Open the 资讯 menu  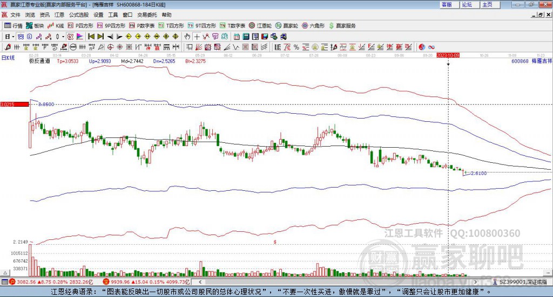point(44,15)
